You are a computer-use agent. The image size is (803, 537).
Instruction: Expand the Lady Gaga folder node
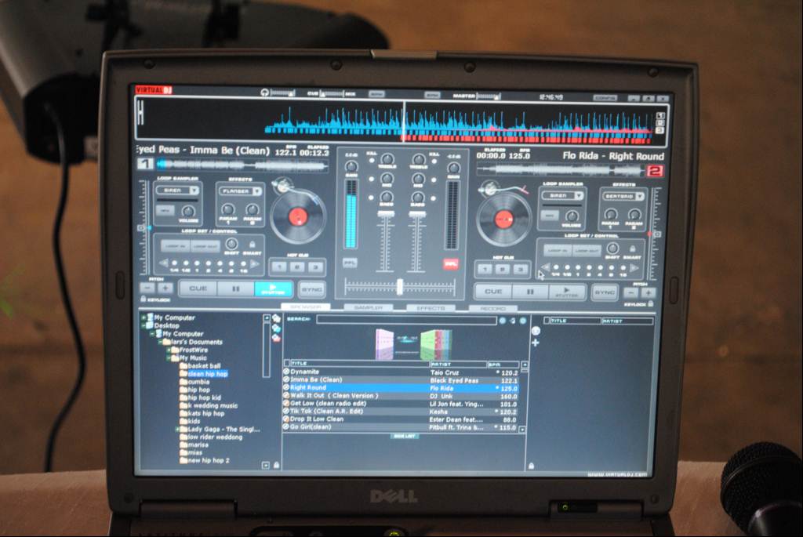pyautogui.click(x=178, y=429)
